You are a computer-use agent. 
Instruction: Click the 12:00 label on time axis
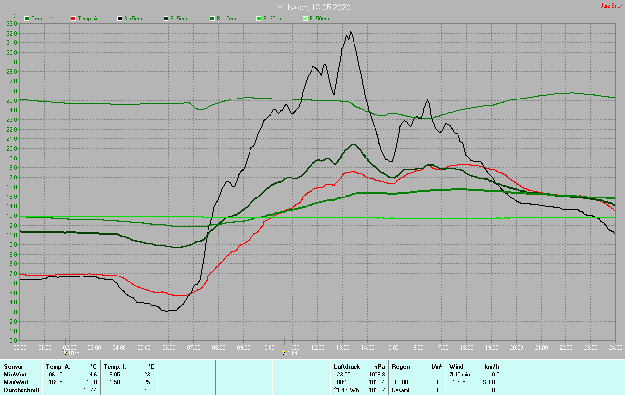point(318,347)
